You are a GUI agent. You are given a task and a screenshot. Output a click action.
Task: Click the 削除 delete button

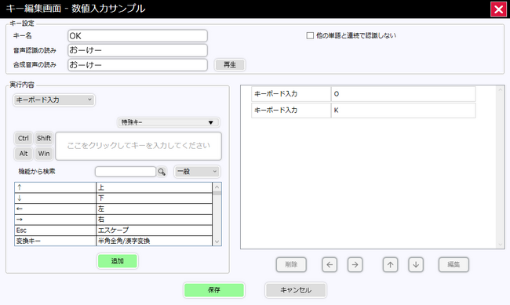291,265
